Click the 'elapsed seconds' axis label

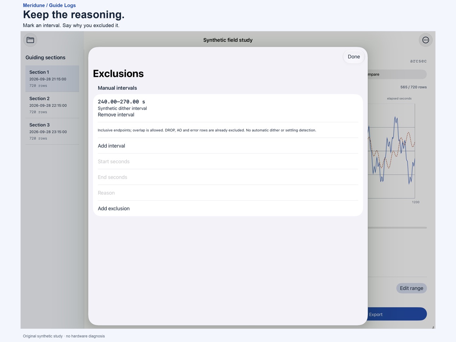coord(399,99)
